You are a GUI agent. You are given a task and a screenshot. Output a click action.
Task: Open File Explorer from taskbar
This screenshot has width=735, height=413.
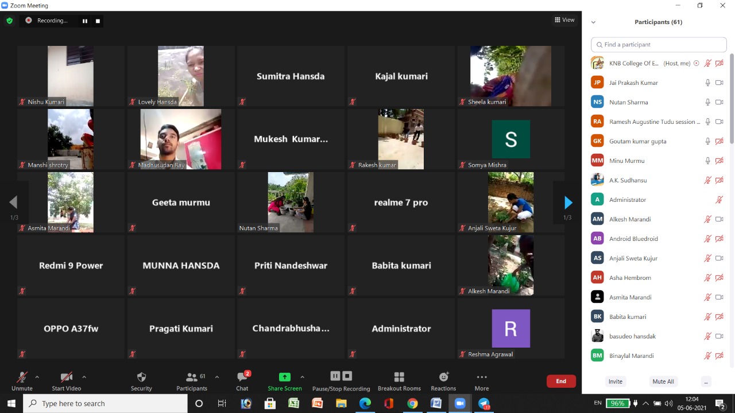(x=341, y=403)
